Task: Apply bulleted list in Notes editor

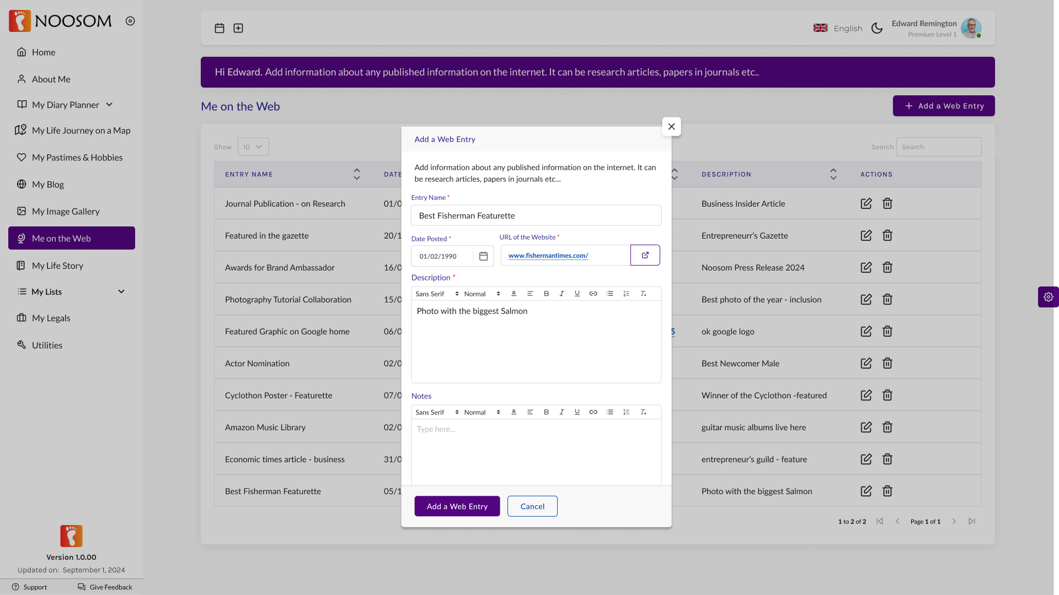Action: (x=609, y=412)
